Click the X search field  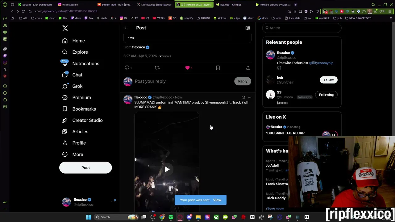pos(302,28)
